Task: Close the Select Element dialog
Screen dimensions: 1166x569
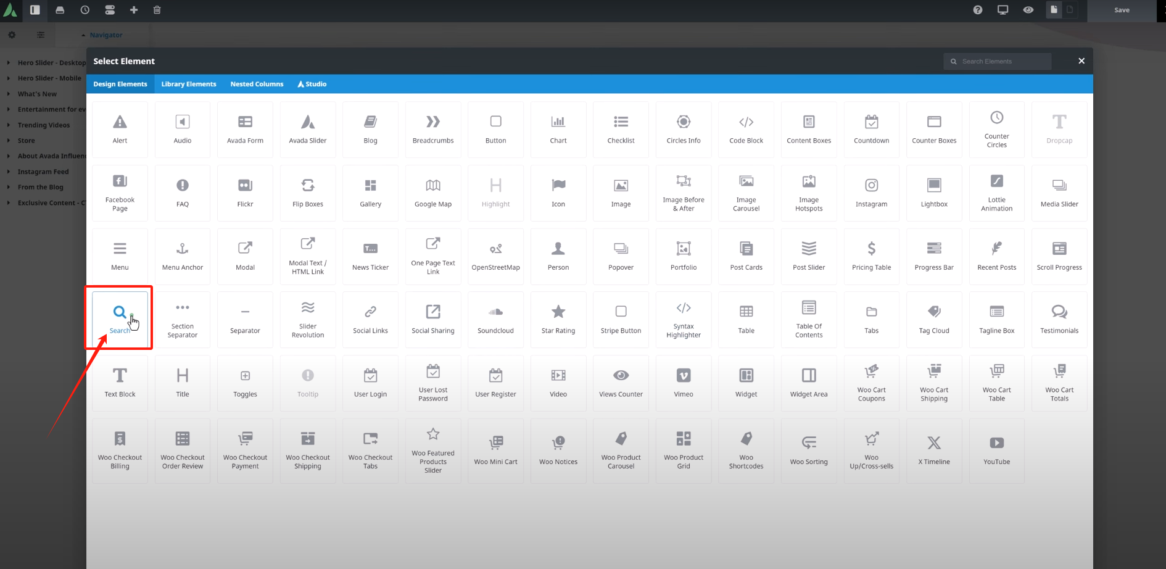Action: pos(1081,61)
